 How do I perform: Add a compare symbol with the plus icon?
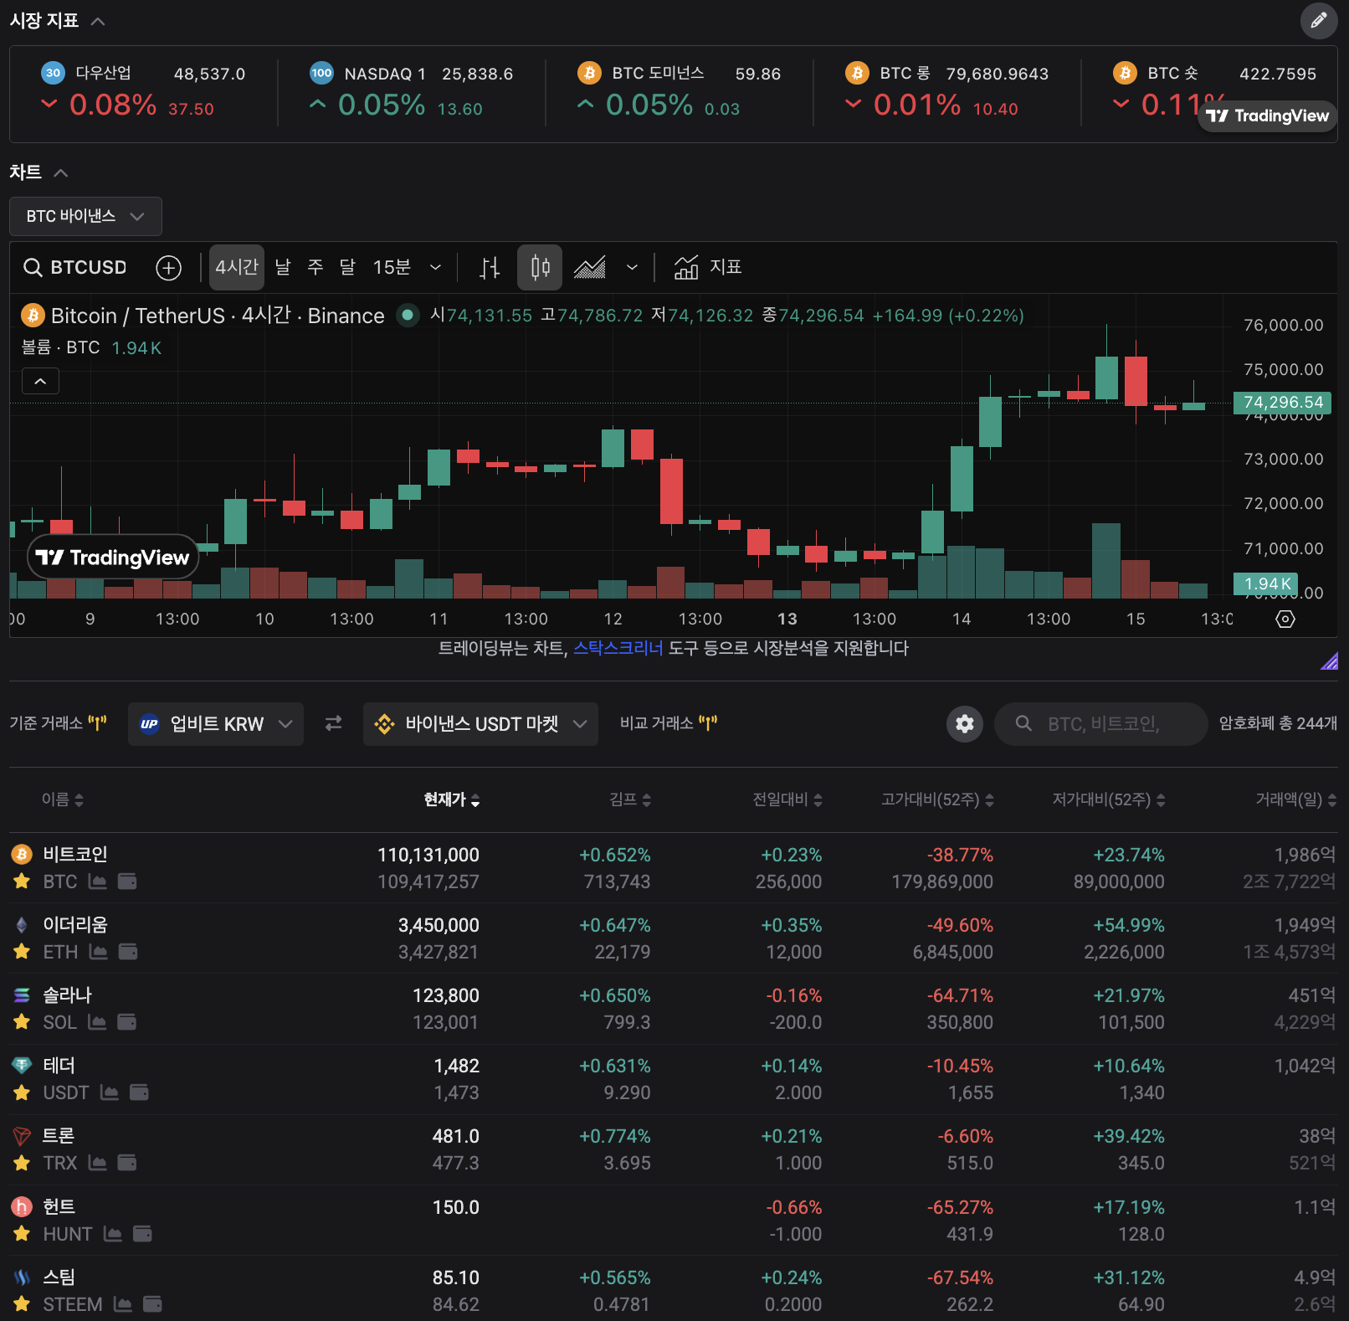pyautogui.click(x=169, y=267)
